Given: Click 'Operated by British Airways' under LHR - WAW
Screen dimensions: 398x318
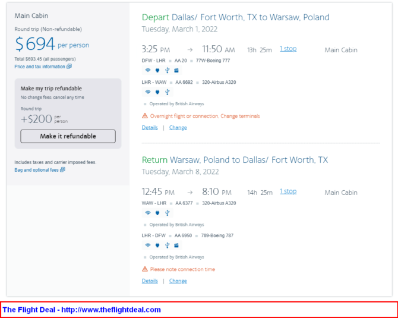Looking at the screenshot, I should click(x=176, y=104).
